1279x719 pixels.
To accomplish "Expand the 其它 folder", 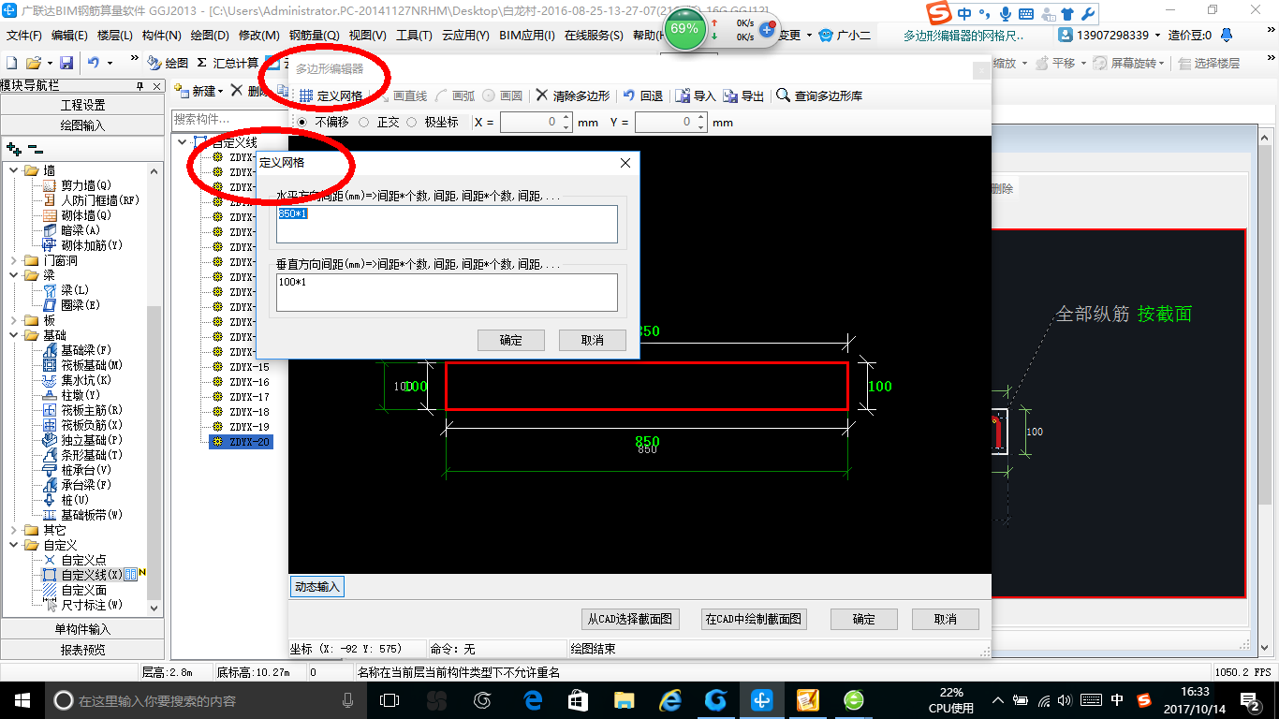I will [14, 530].
